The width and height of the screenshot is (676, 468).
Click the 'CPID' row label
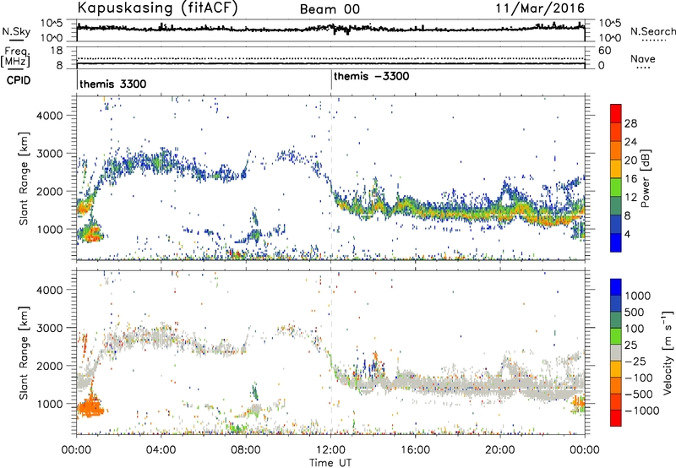point(19,80)
